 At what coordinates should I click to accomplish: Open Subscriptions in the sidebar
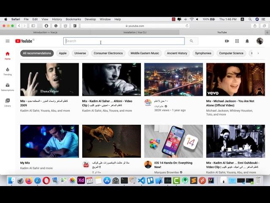[x=8, y=87]
